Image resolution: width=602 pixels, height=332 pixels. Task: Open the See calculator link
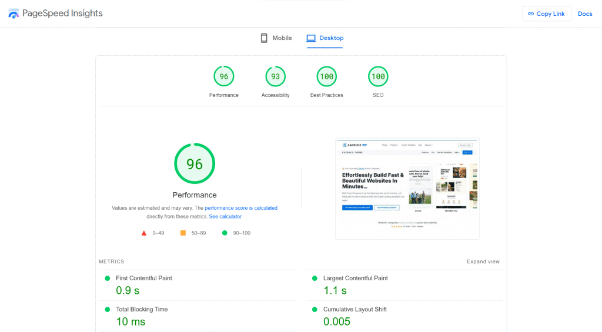click(225, 216)
